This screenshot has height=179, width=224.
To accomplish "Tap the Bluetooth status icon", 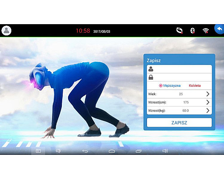I will (193, 30).
